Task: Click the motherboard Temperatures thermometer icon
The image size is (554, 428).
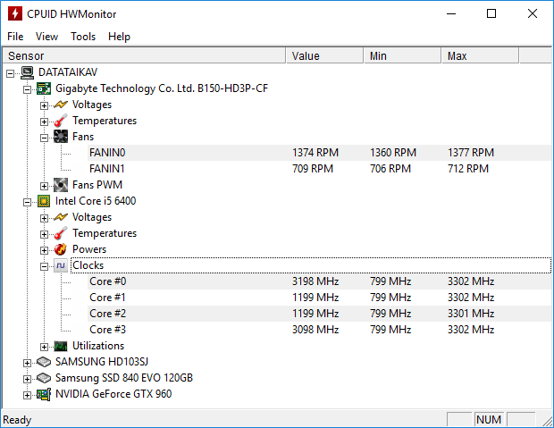Action: point(61,121)
